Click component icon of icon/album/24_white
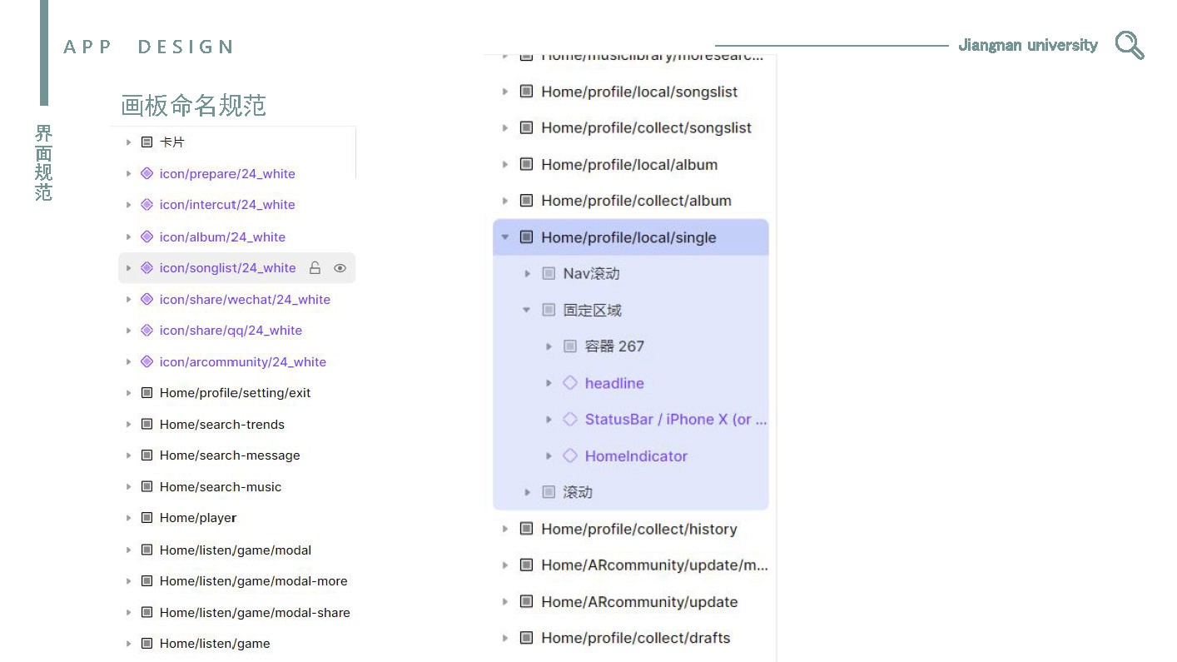 [147, 236]
